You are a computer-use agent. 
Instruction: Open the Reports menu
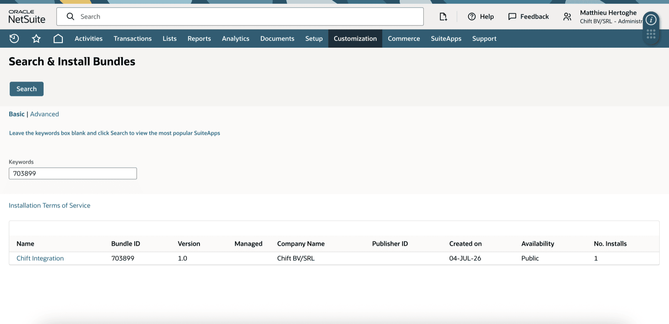click(199, 38)
